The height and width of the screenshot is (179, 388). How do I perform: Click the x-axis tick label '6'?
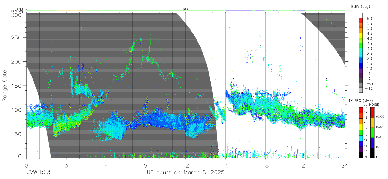pos(106,165)
